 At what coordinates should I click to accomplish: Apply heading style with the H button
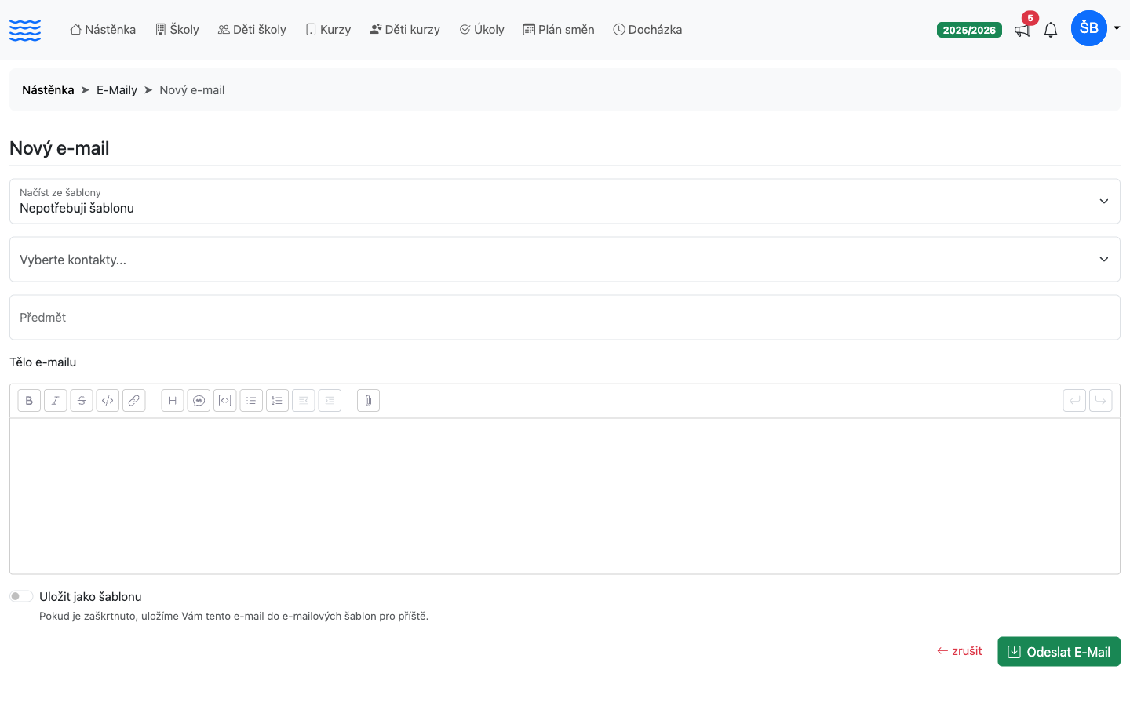173,401
